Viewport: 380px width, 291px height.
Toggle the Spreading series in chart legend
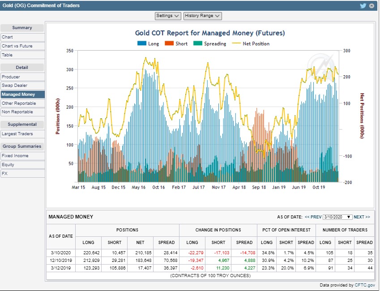tap(209, 44)
